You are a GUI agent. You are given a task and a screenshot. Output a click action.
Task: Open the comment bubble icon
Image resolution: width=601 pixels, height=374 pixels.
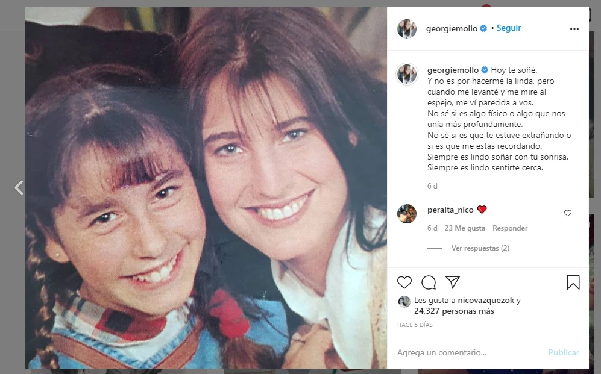point(429,282)
